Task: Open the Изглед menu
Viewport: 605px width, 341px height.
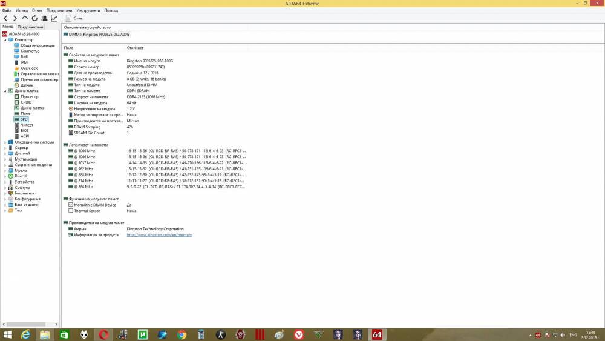Action: pyautogui.click(x=22, y=10)
